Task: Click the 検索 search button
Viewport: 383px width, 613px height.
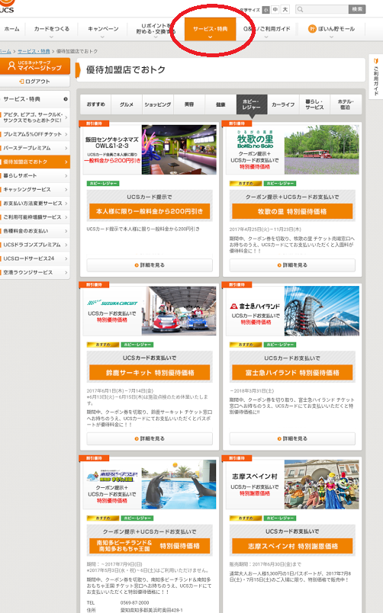Action: [x=357, y=9]
